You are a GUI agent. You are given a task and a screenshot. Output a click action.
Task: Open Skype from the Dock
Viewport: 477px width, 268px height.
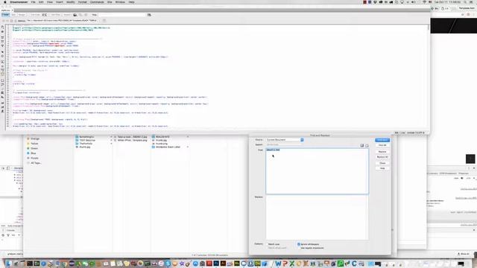coord(168,264)
